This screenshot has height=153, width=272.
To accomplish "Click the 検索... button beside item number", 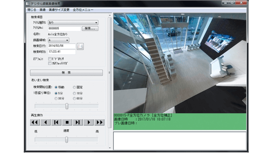I will pyautogui.click(x=90, y=29).
